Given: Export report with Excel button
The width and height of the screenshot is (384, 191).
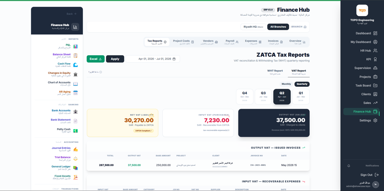Looking at the screenshot, I should pos(96,59).
